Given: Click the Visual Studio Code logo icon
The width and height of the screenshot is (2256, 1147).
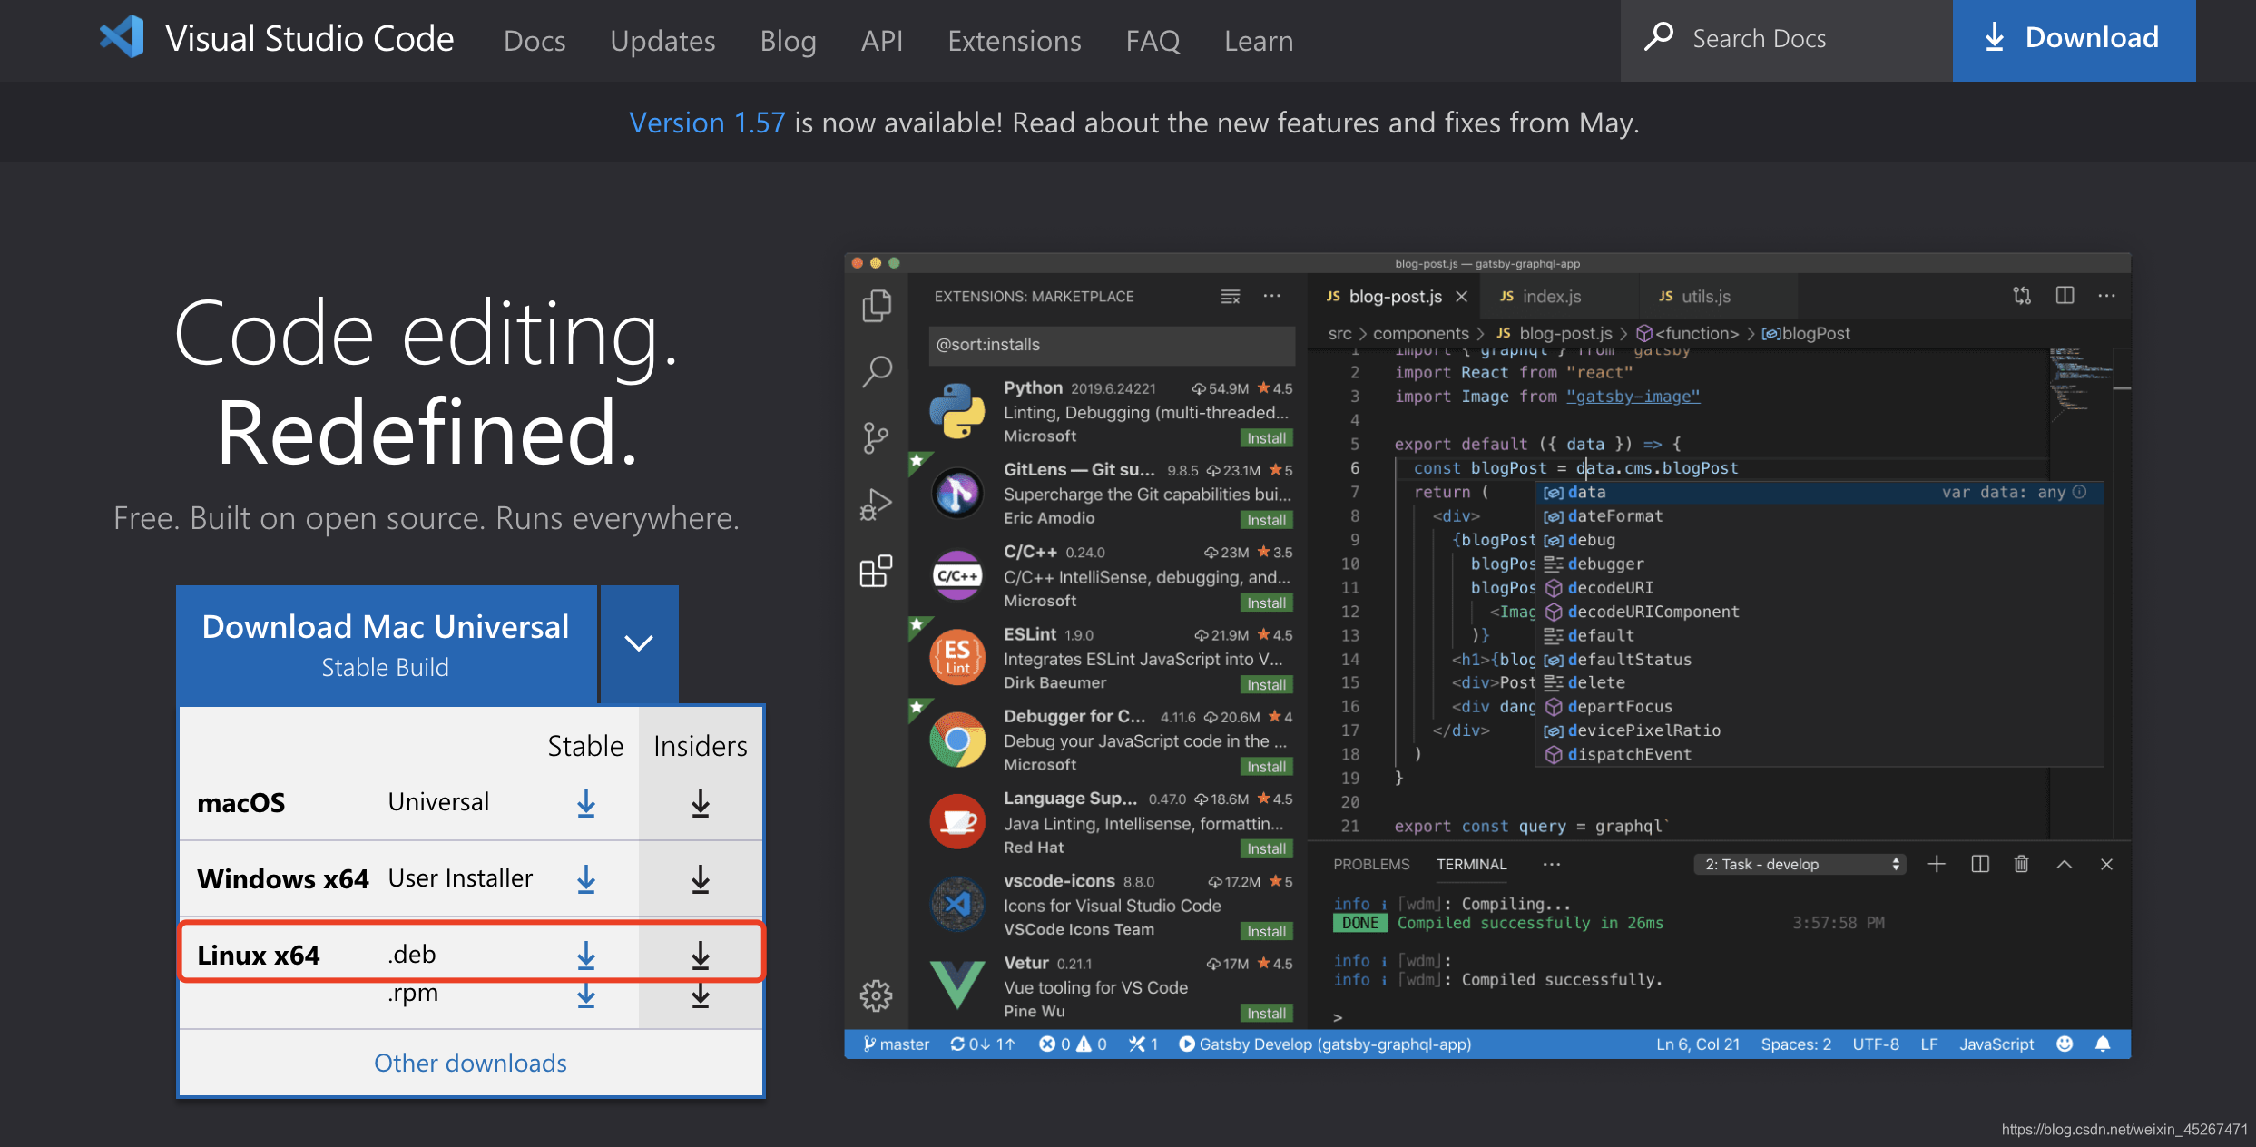Looking at the screenshot, I should 123,38.
